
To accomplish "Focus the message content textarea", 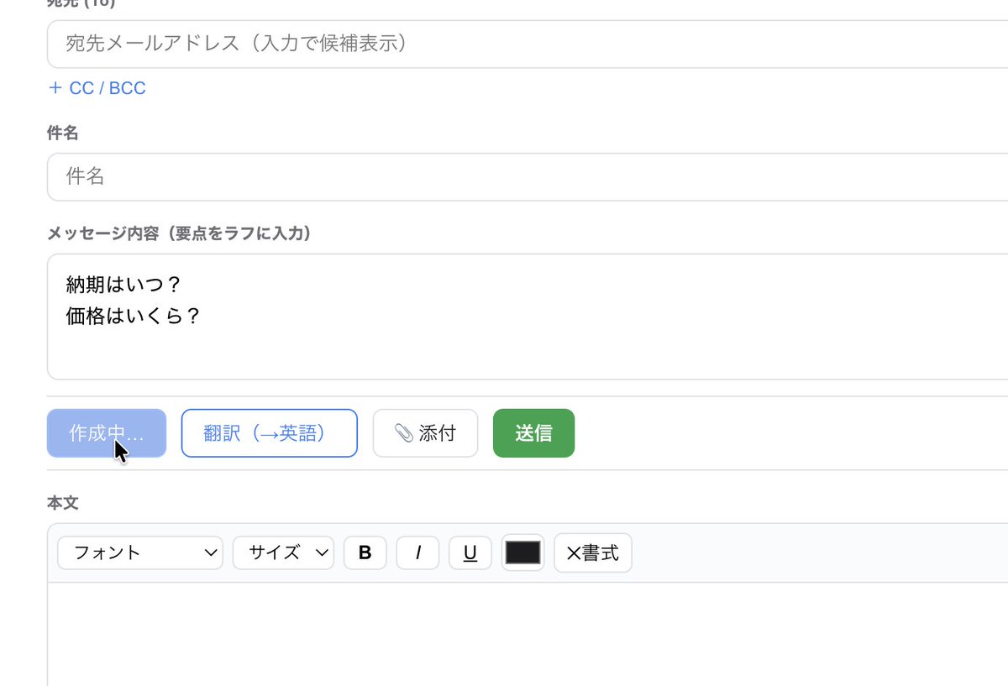I will (528, 317).
